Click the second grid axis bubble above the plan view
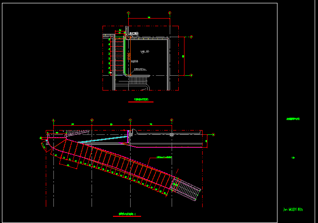The height and width of the screenshot is (223, 318). click(170, 13)
